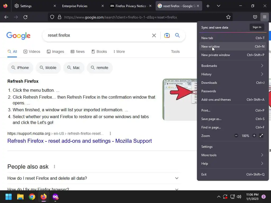Open Settings from the menu
Viewport: 271px width, 203px height.
click(x=233, y=147)
